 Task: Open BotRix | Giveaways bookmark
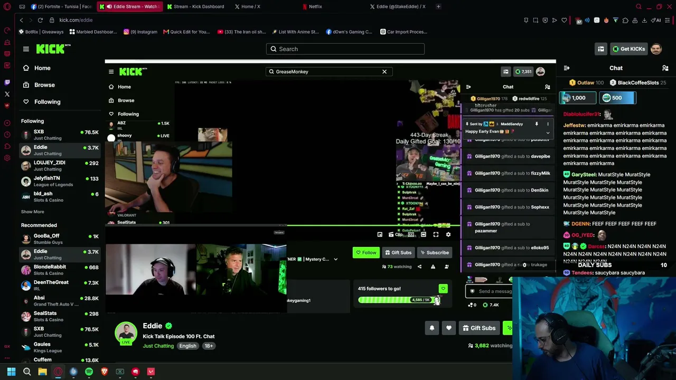click(41, 32)
